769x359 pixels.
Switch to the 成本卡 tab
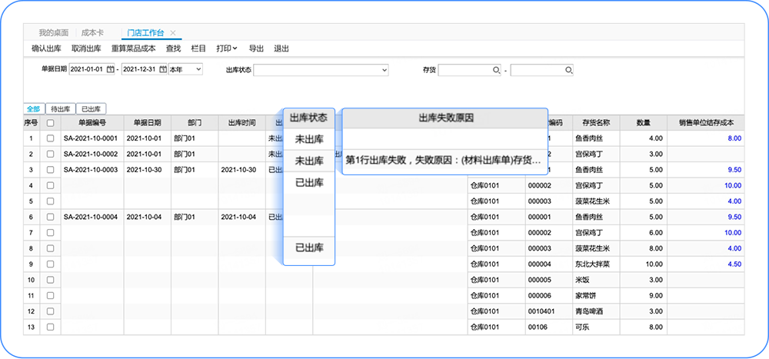(93, 33)
